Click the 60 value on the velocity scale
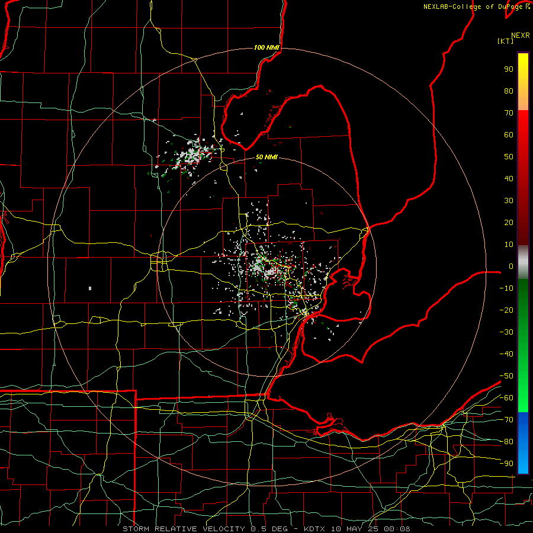Screen dimensions: 533x533 (x=509, y=134)
